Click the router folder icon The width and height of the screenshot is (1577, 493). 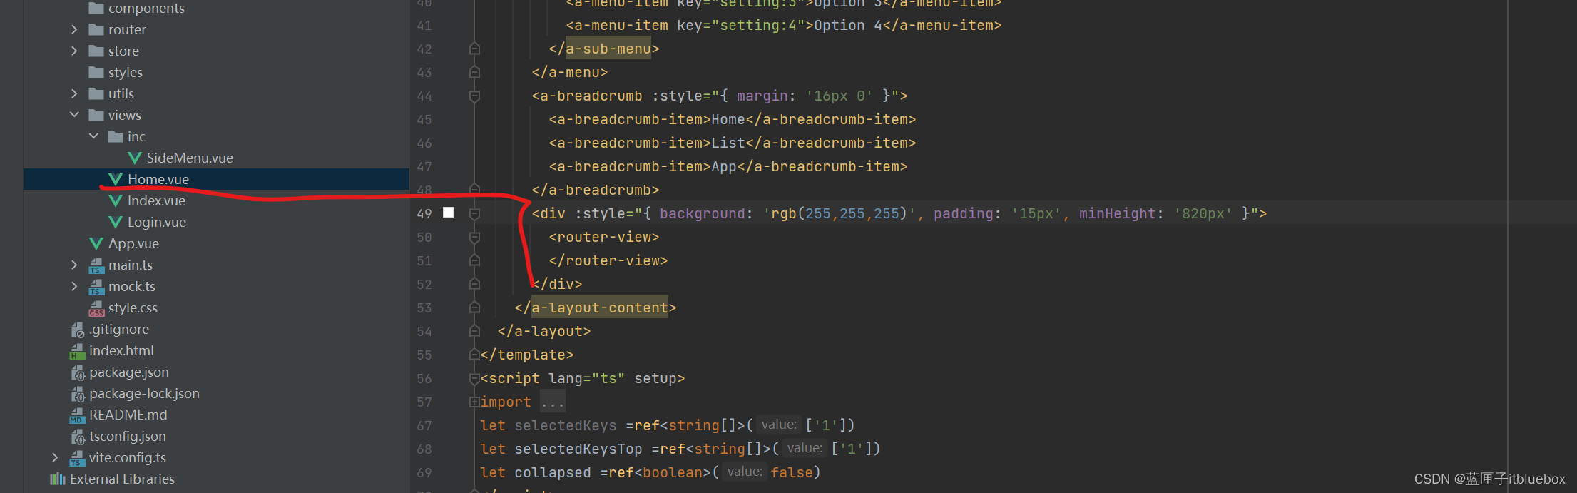coord(96,29)
